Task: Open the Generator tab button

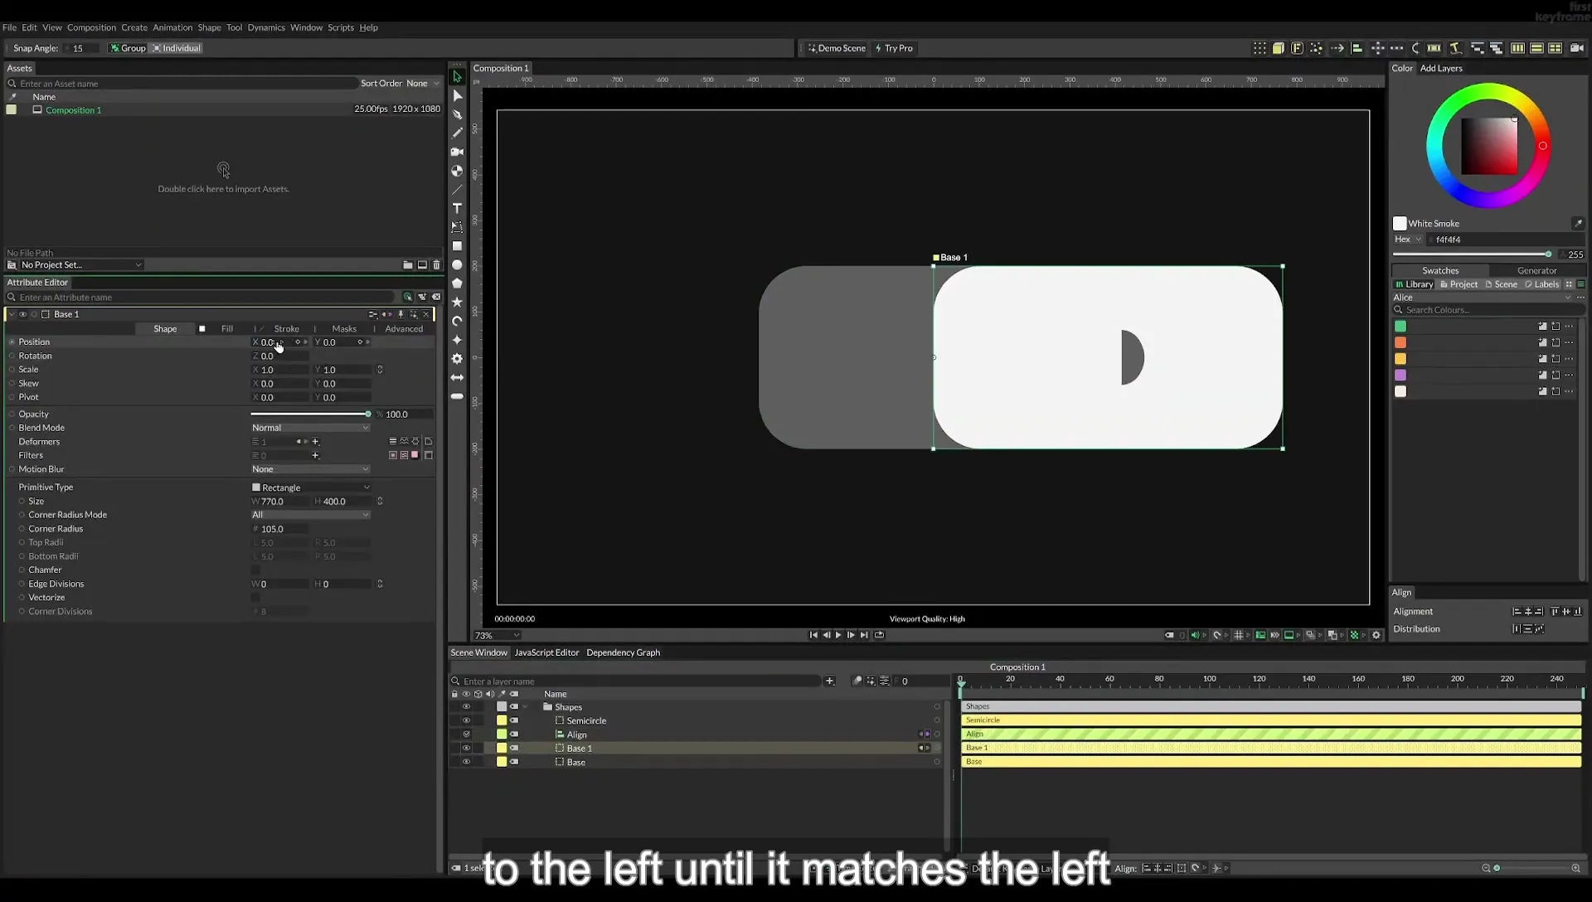Action: pos(1536,270)
